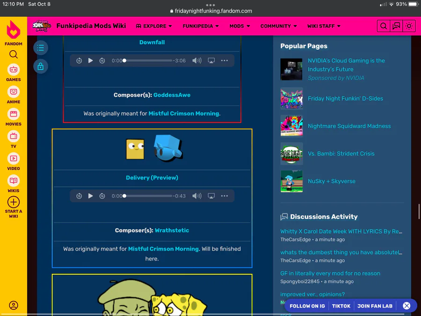Seek on the Downfall progress slider

coord(148,60)
